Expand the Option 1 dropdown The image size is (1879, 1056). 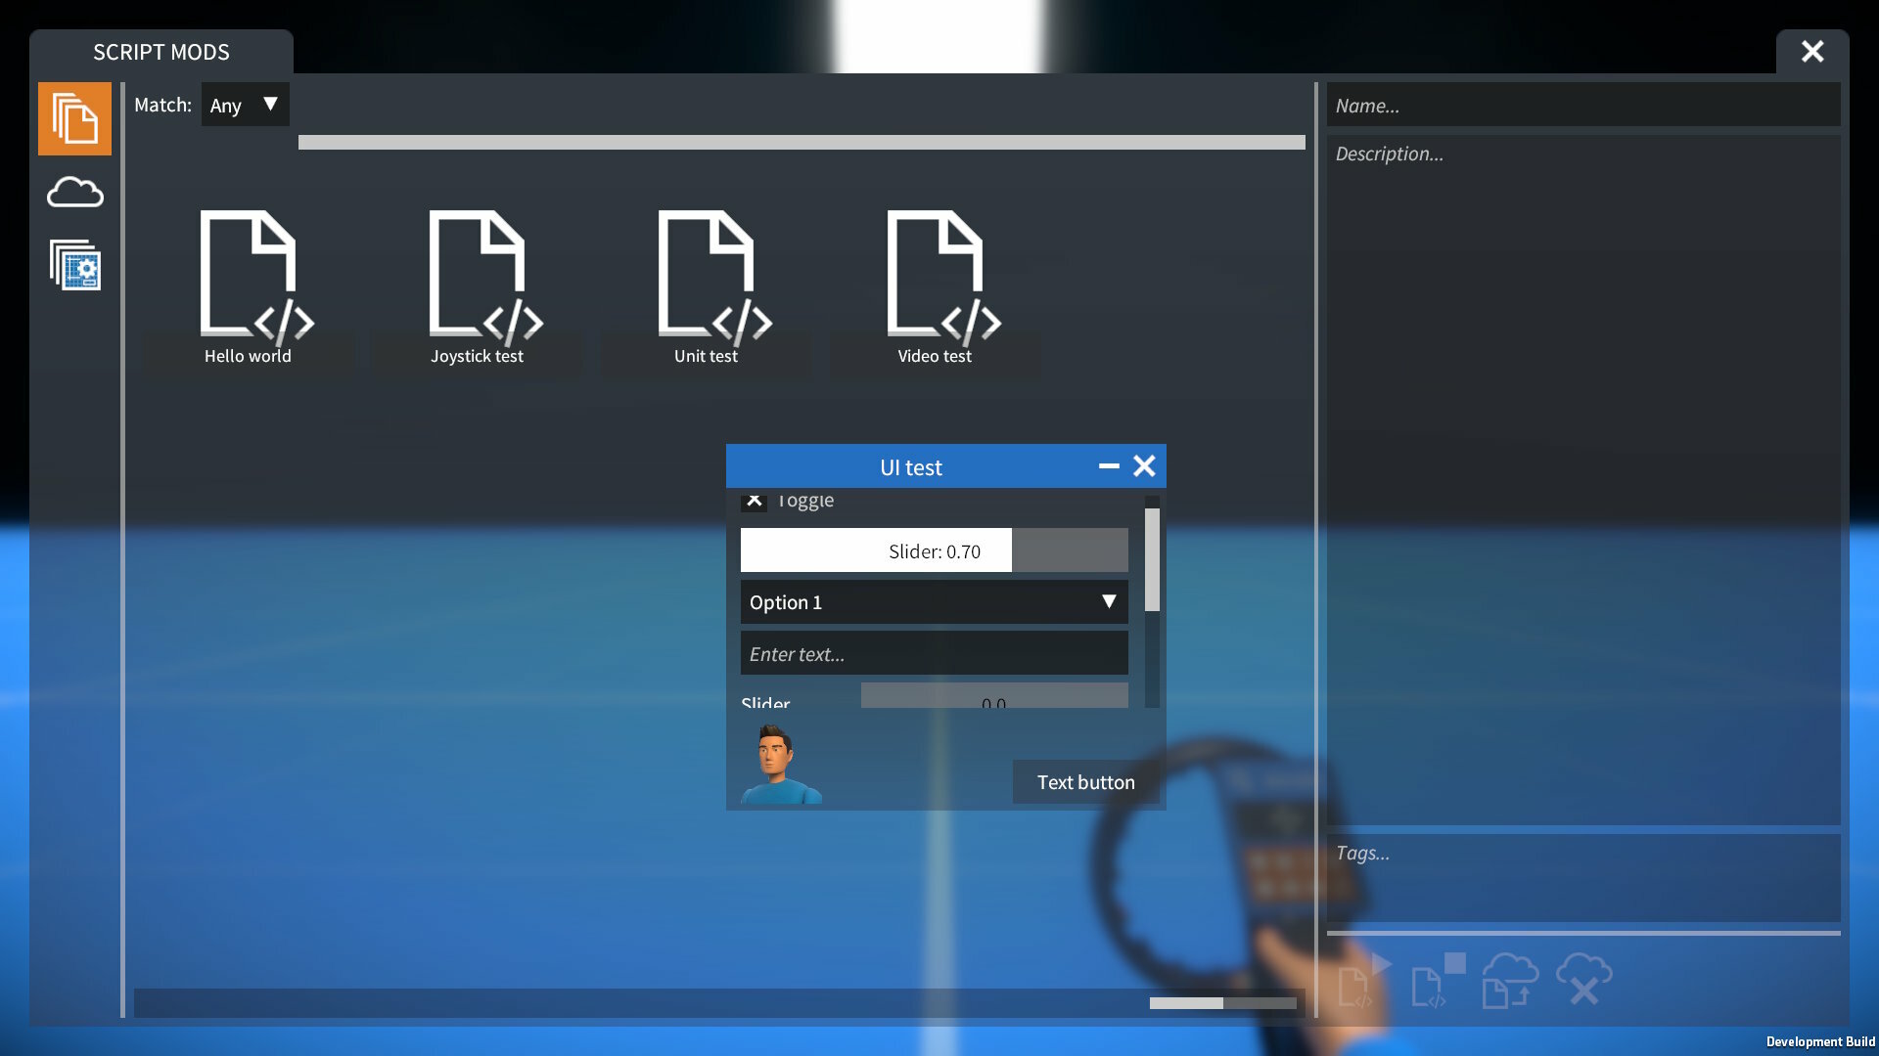point(934,602)
